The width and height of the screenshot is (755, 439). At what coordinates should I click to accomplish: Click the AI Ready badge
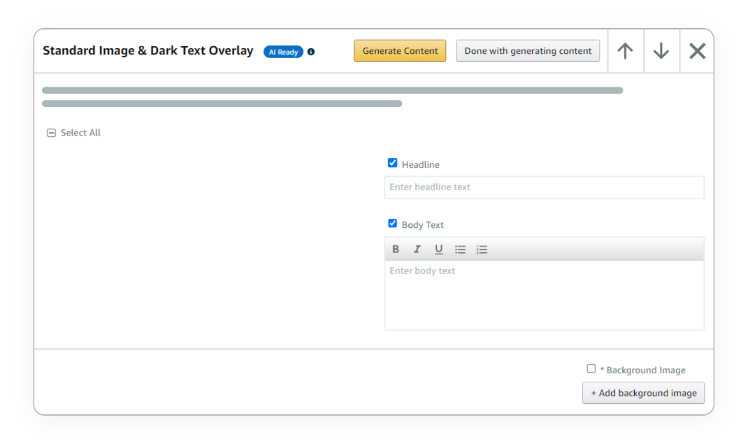coord(283,52)
